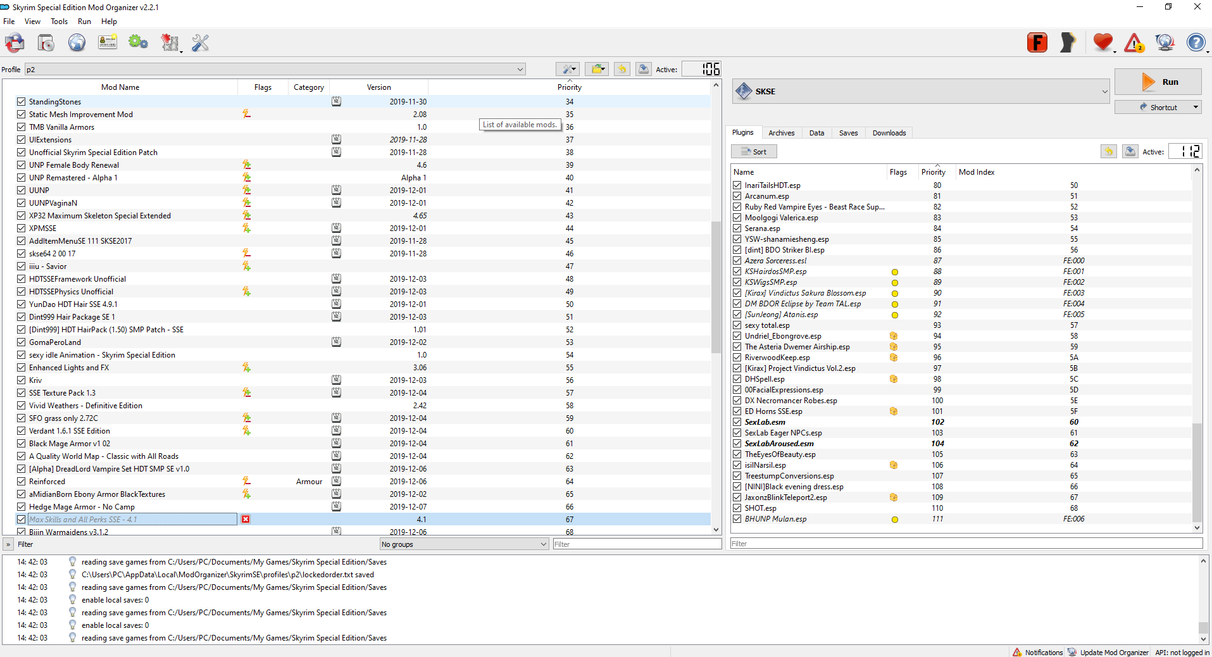Click the Update globe icon in toolbar
The height and width of the screenshot is (657, 1212).
pos(1165,42)
